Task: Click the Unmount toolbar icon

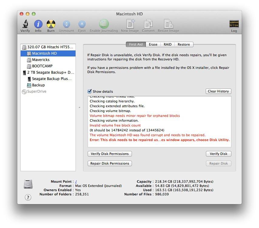Action: pyautogui.click(x=66, y=24)
